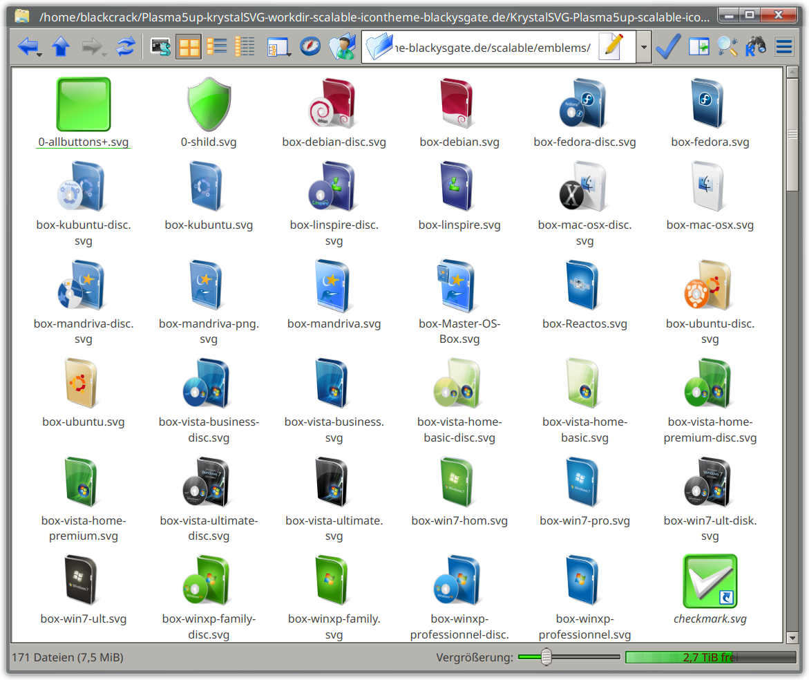Open the back arrow history dropdown
Image resolution: width=809 pixels, height=680 pixels.
click(x=39, y=54)
